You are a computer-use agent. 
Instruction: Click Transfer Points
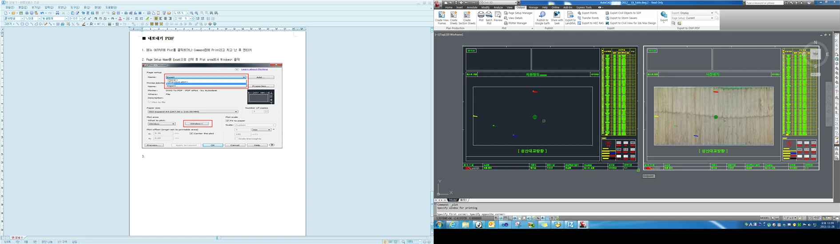tap(588, 18)
